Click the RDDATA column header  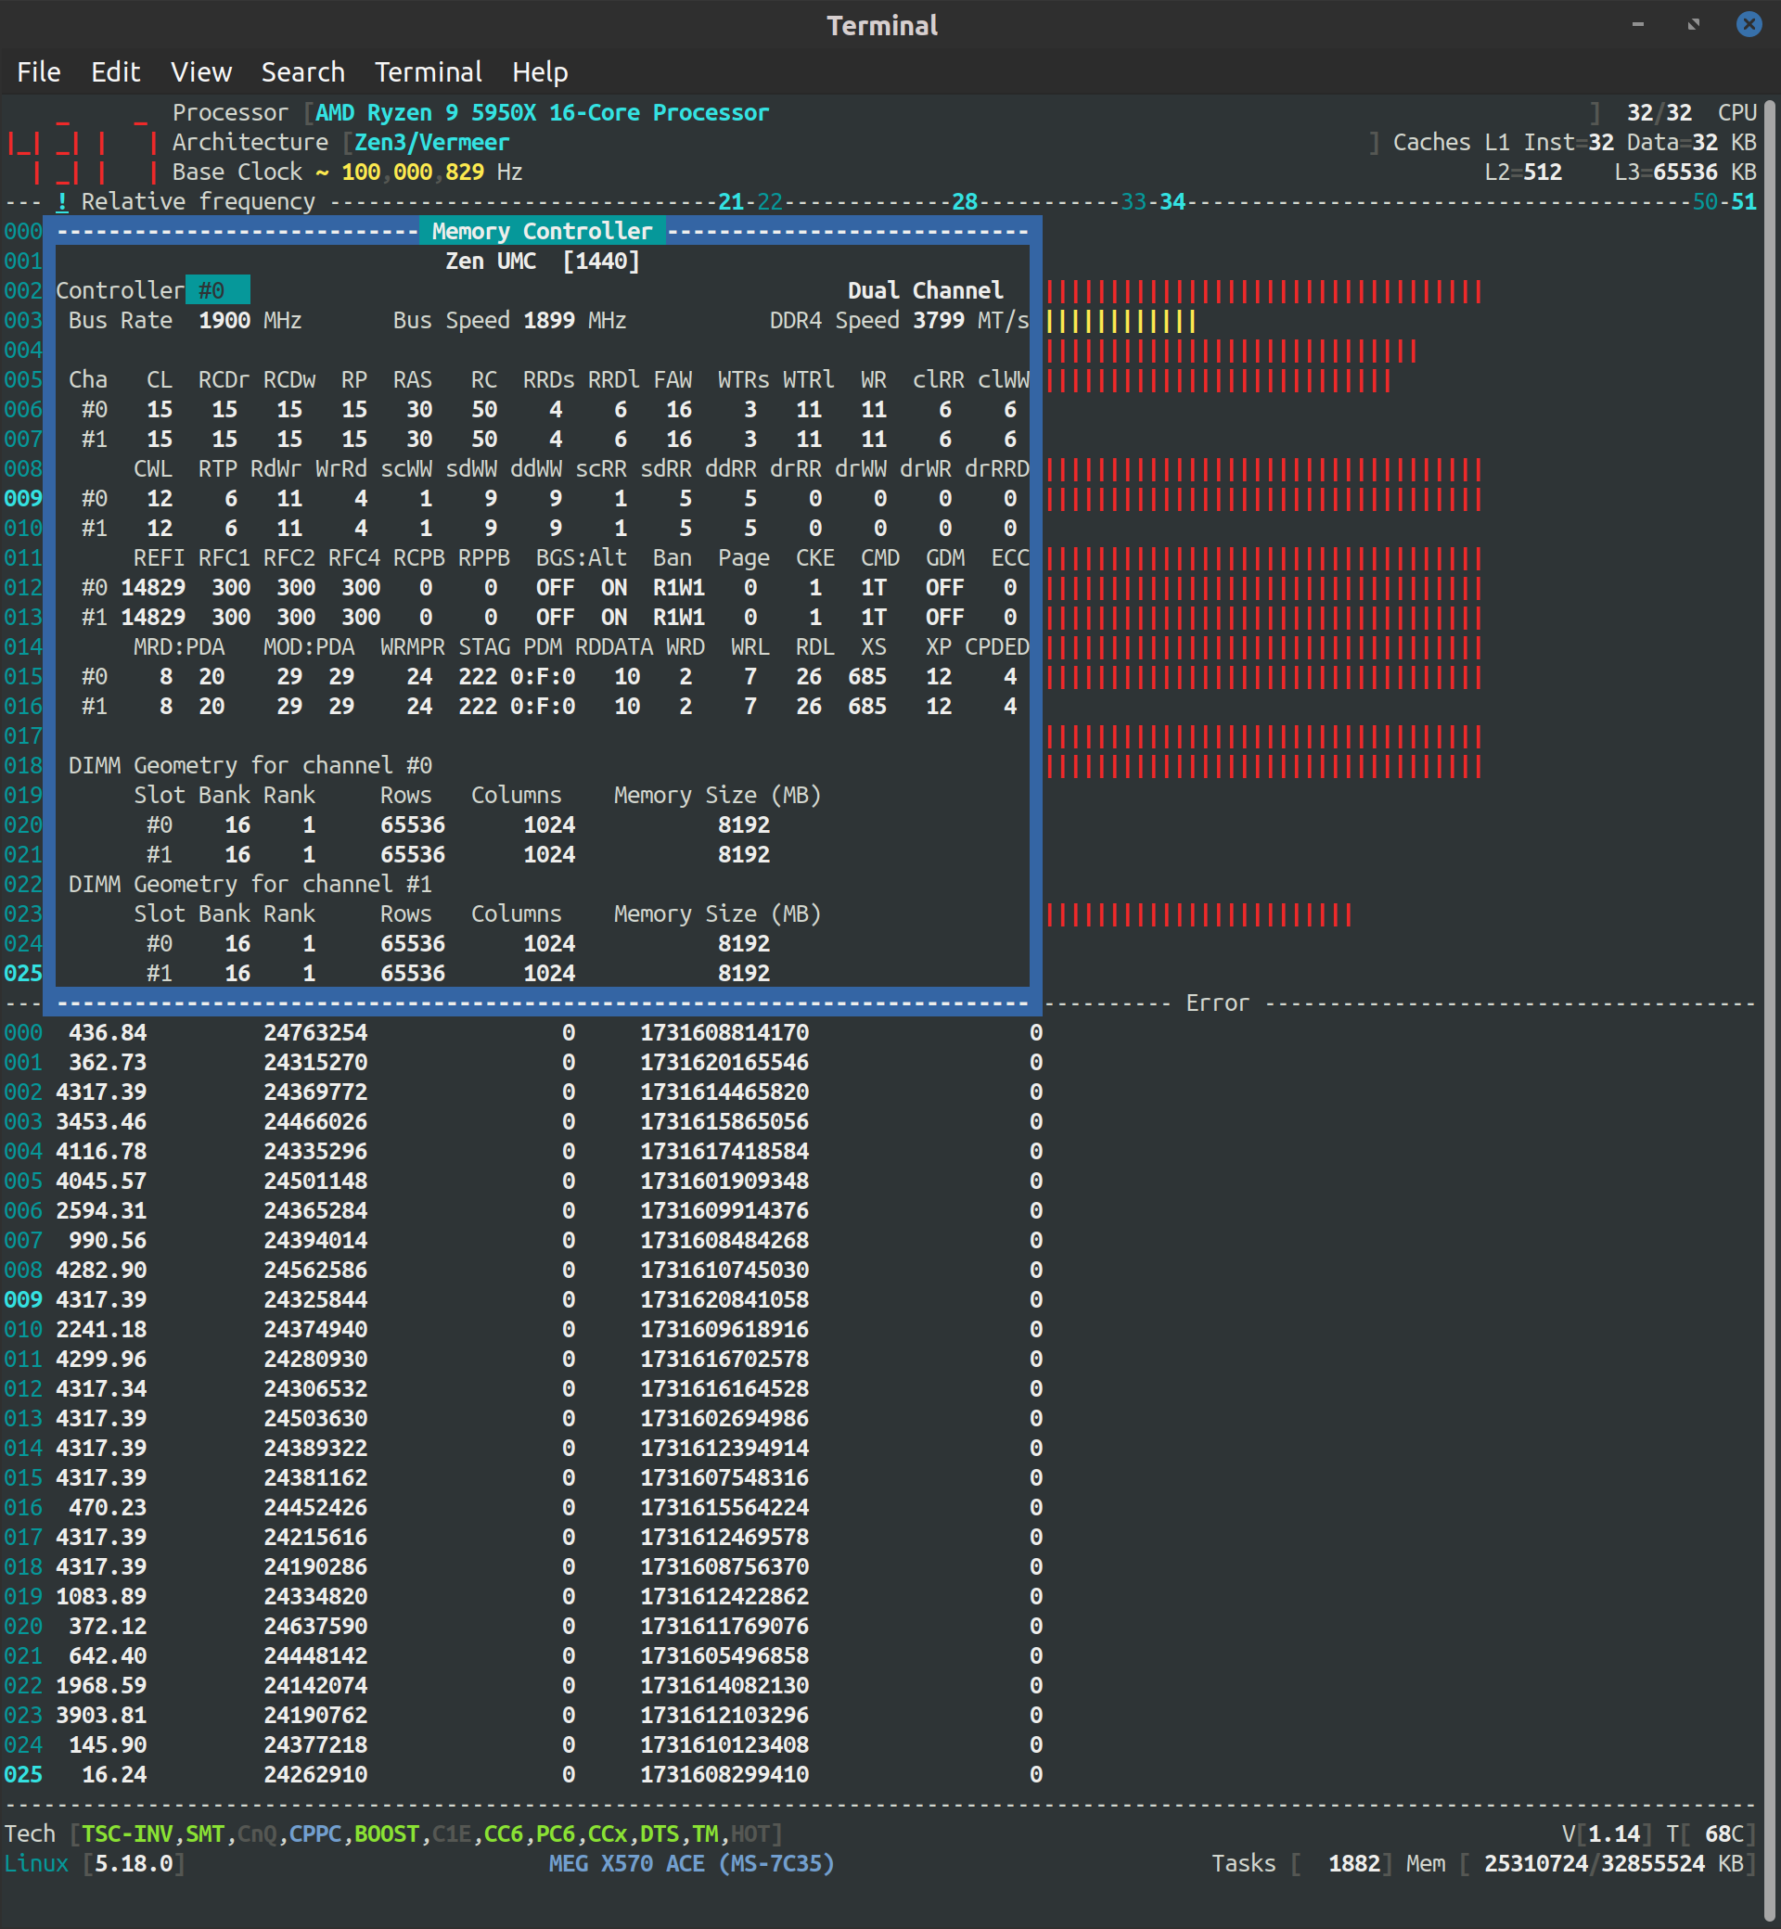pos(614,646)
